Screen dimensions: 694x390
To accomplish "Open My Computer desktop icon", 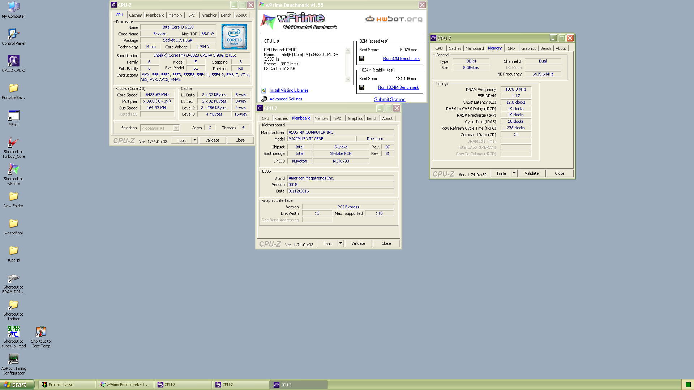I will click(13, 10).
